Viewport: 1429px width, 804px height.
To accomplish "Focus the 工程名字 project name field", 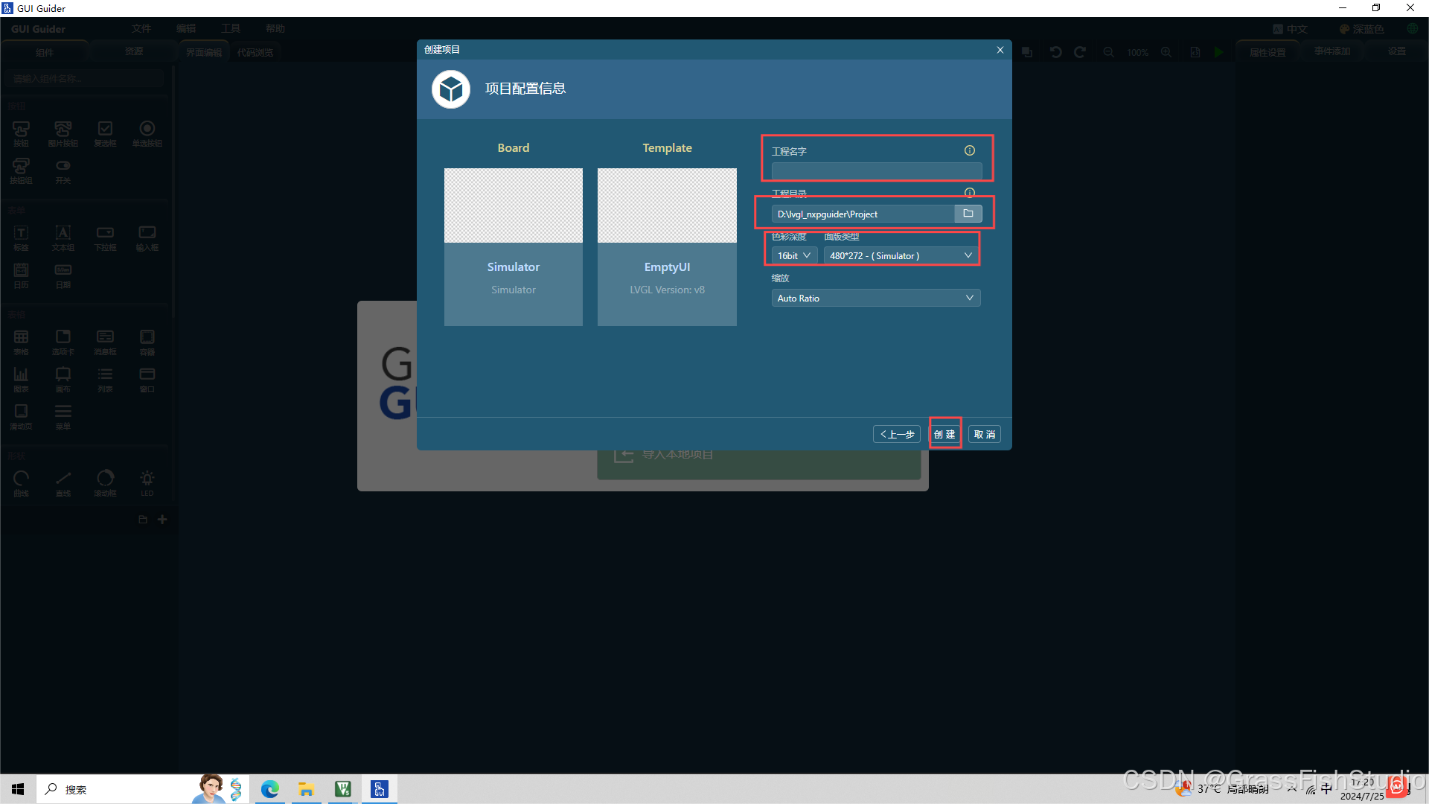I will pyautogui.click(x=876, y=171).
